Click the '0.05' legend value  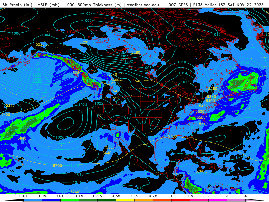click(x=42, y=196)
